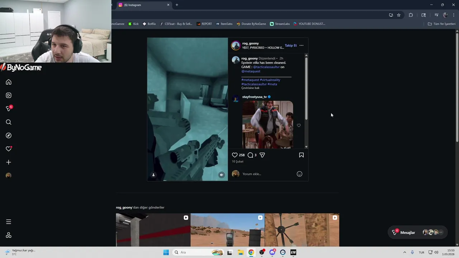Open the emoji picker in comment box

pyautogui.click(x=299, y=174)
